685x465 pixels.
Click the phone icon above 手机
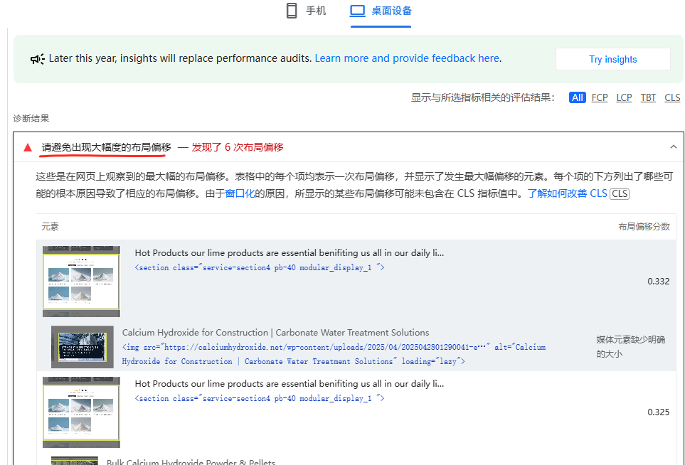point(292,11)
